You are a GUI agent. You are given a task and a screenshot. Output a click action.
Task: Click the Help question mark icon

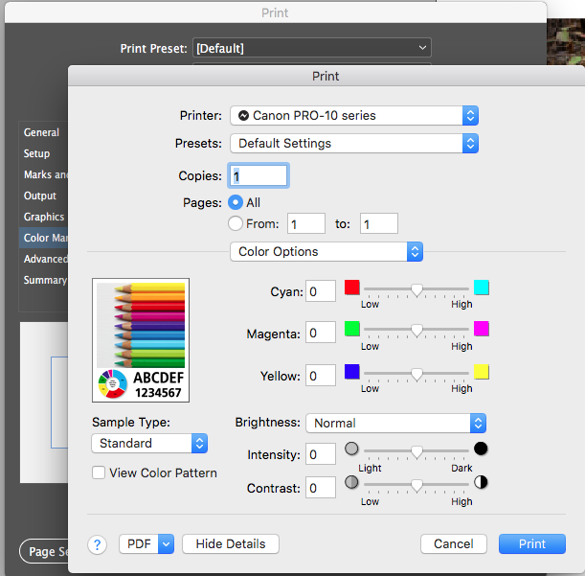coord(97,544)
